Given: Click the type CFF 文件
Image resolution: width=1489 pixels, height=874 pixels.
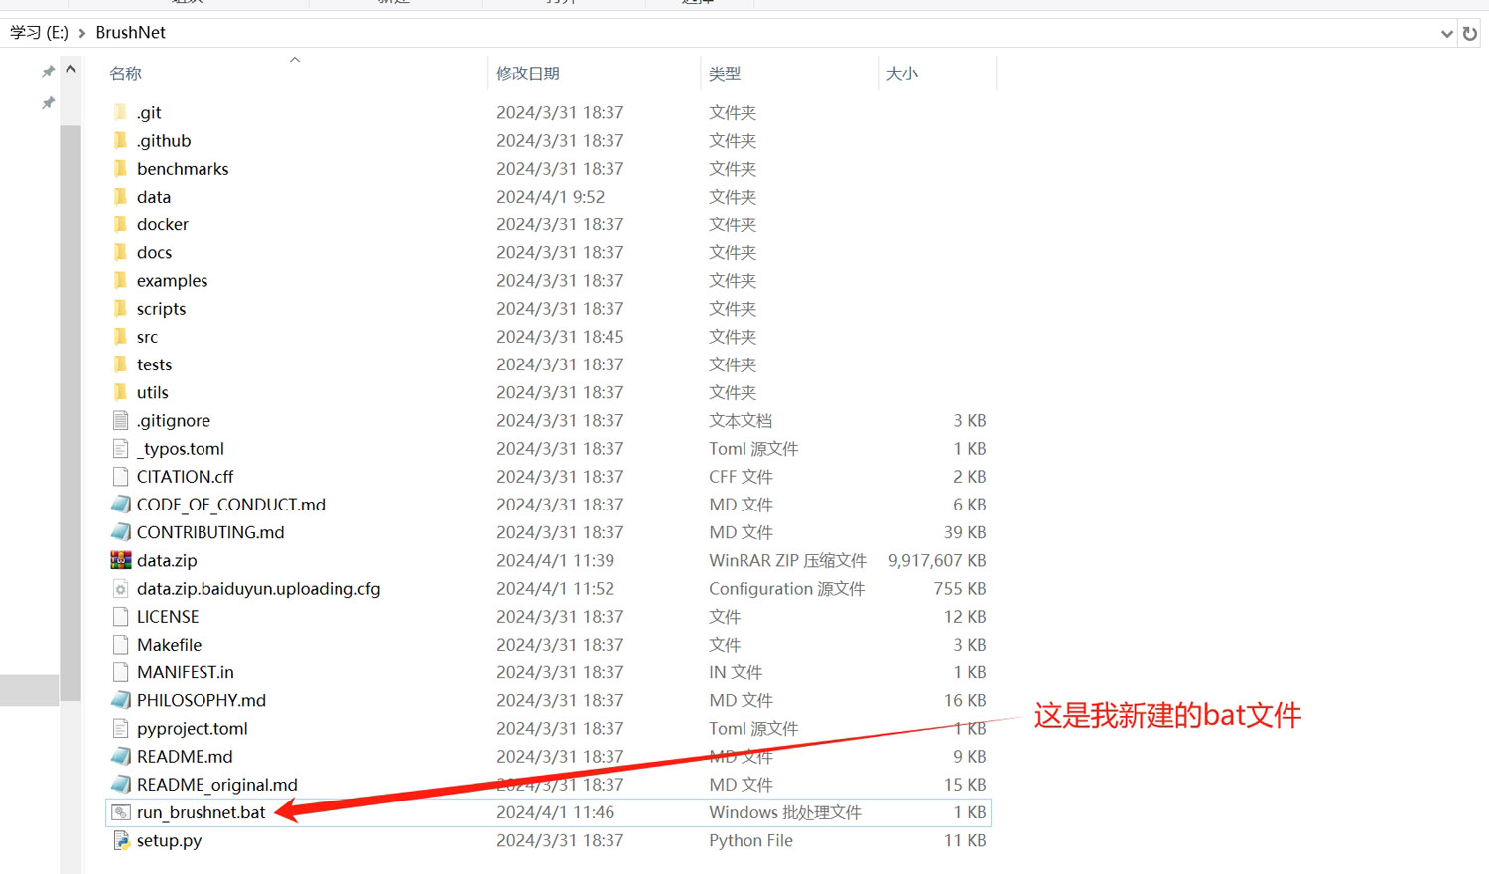Looking at the screenshot, I should click(741, 477).
